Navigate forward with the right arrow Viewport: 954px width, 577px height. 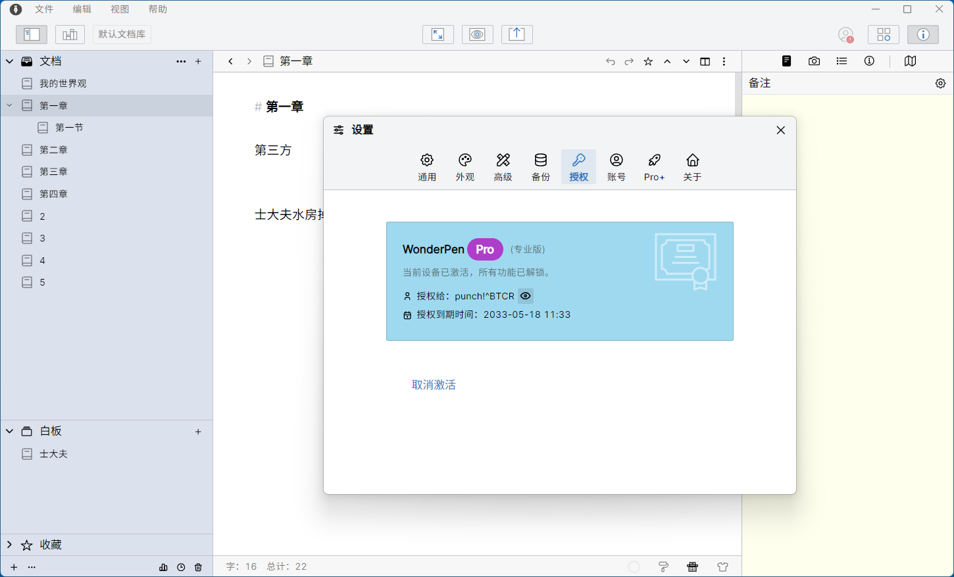[x=249, y=61]
